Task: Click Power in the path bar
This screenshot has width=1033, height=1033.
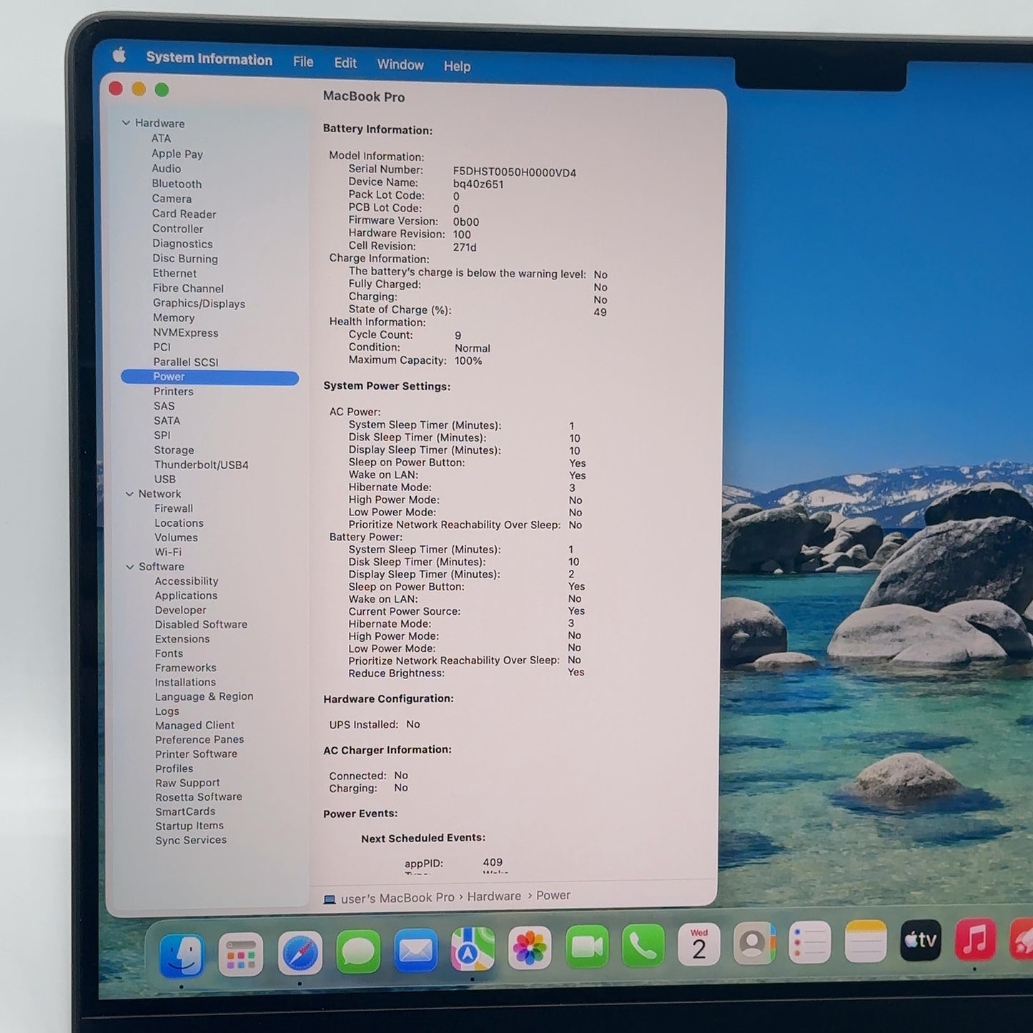Action: coord(553,895)
